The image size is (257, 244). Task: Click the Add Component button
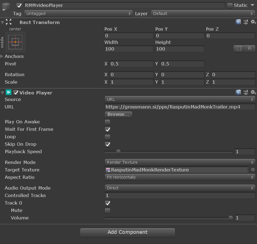tap(127, 232)
